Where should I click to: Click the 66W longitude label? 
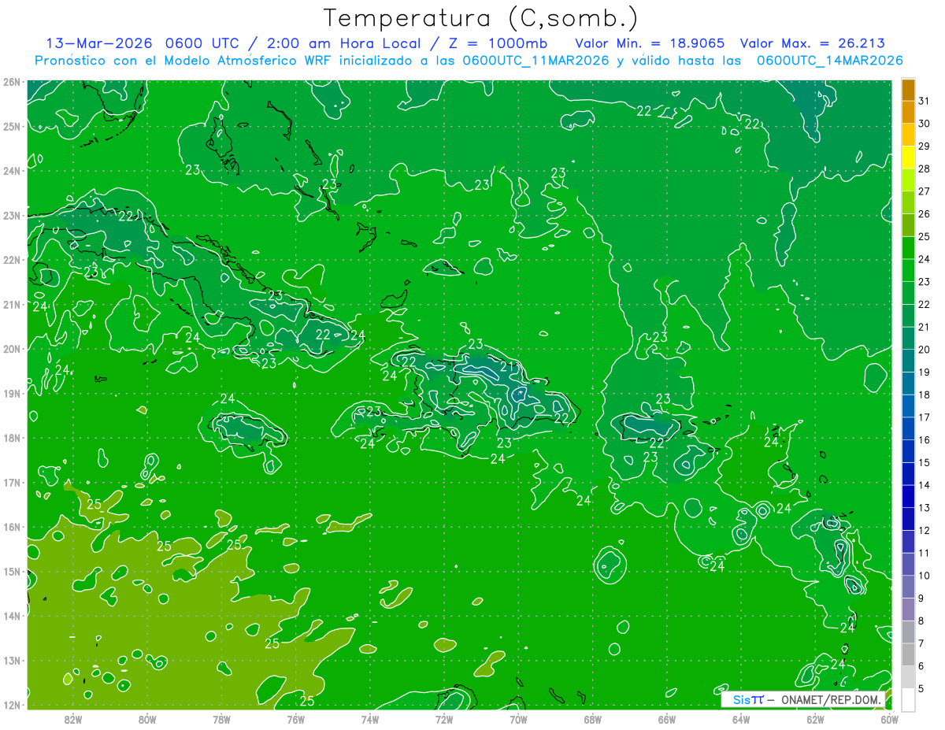click(667, 719)
